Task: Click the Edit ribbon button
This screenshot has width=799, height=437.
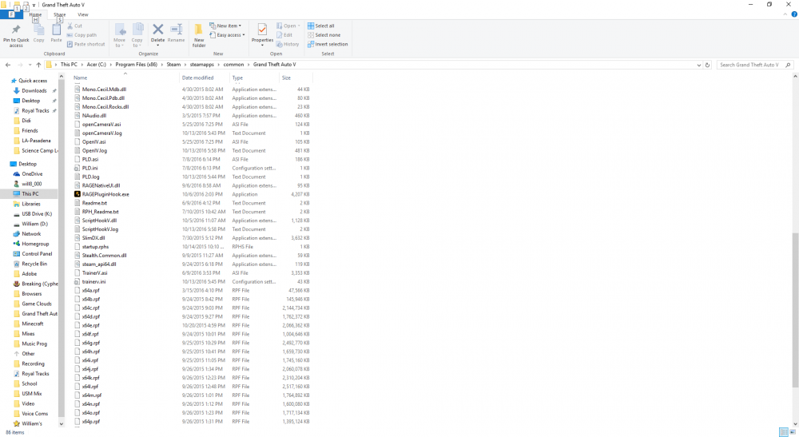Action: coord(284,35)
